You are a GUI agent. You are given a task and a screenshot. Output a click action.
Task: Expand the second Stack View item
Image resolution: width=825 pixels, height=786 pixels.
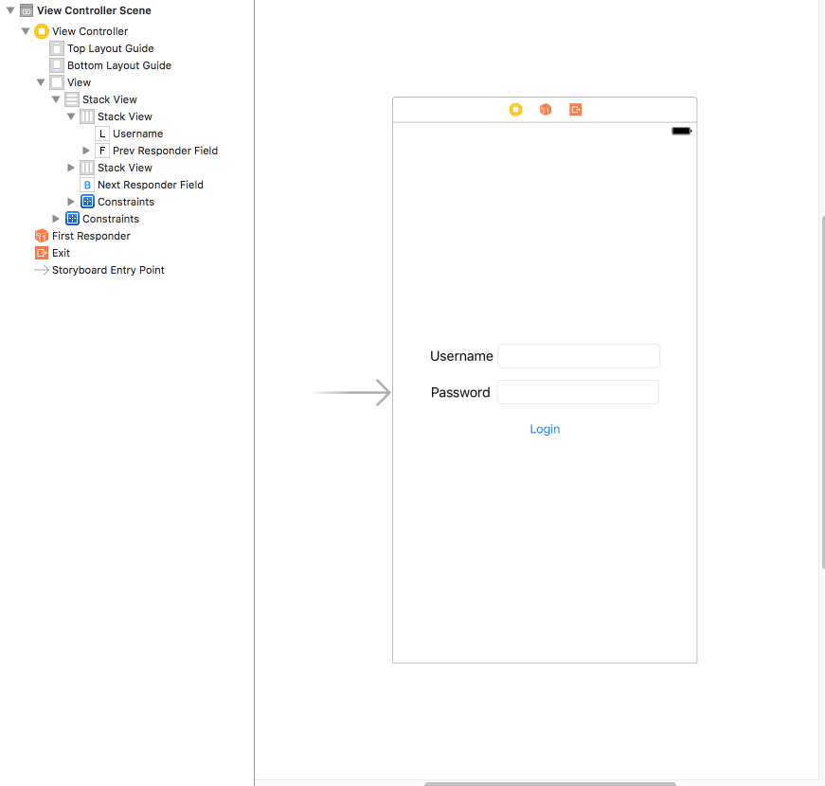click(71, 167)
